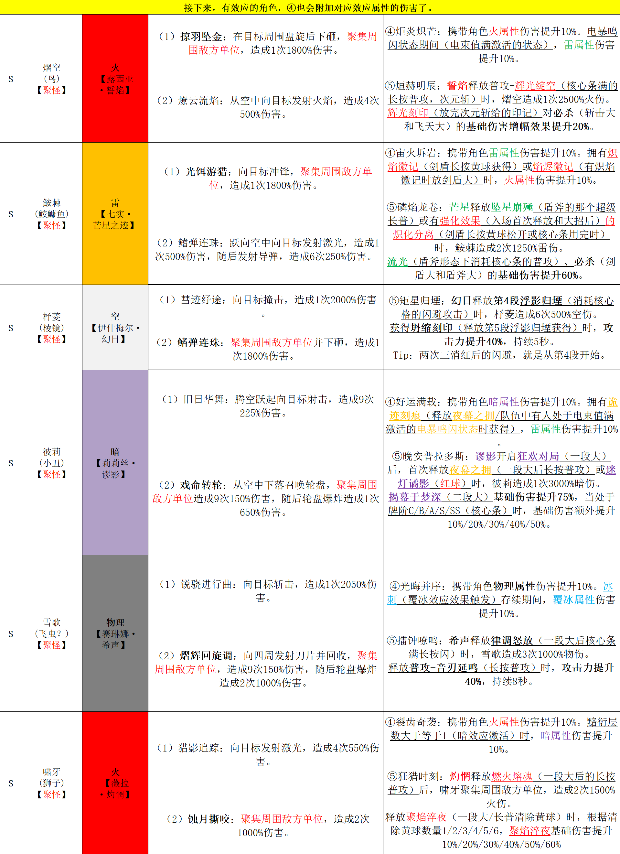Viewport: 620px width, 854px height.
Task: Click the 雪歌（飞虫?）name cell
Action: click(52, 633)
